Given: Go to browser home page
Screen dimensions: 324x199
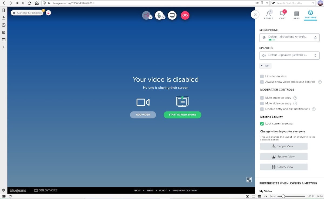Looking at the screenshot, I should [37, 3].
